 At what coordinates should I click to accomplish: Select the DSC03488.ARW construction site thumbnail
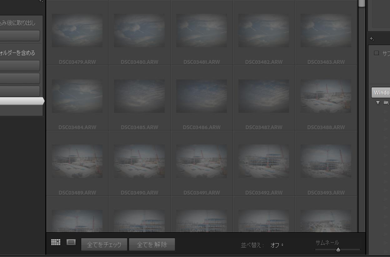(x=326, y=96)
